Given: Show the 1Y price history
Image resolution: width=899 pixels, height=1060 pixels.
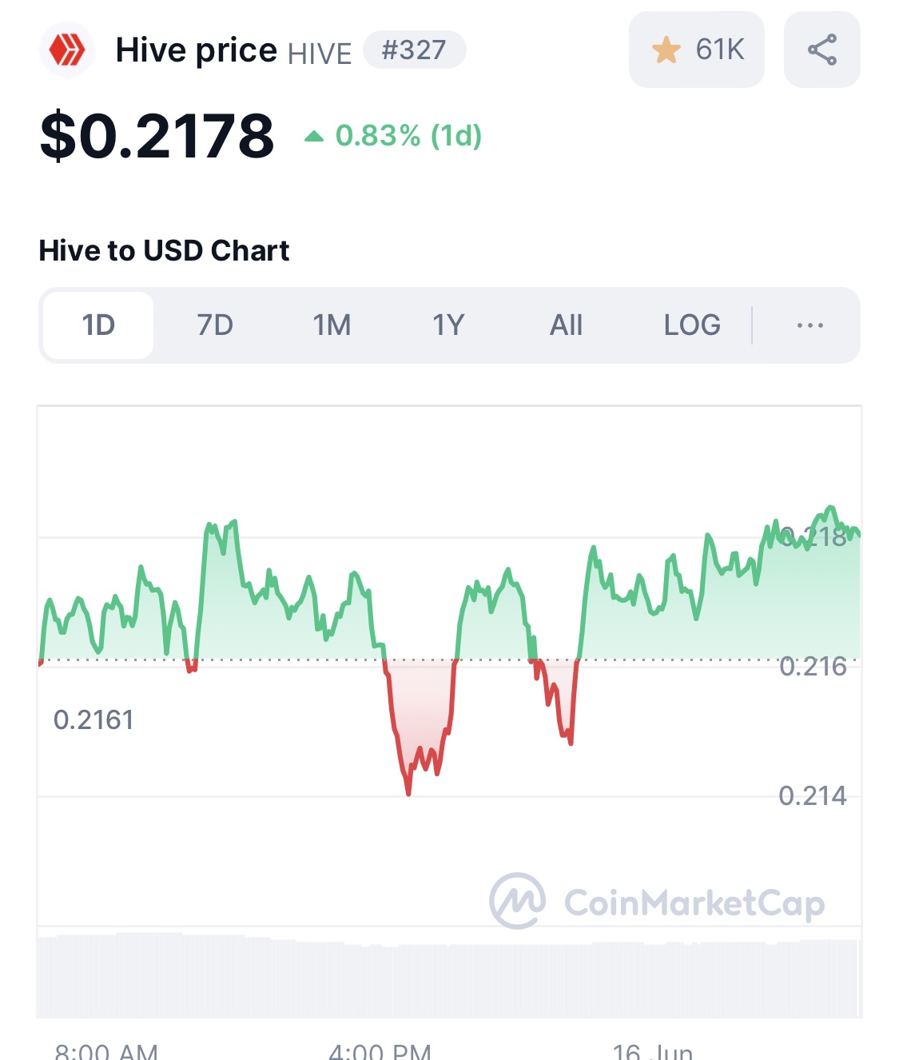Looking at the screenshot, I should point(448,325).
